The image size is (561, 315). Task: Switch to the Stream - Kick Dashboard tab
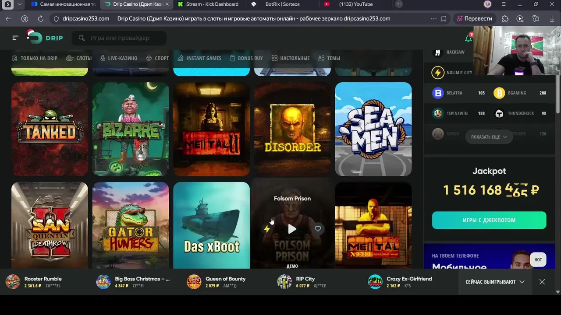click(208, 4)
